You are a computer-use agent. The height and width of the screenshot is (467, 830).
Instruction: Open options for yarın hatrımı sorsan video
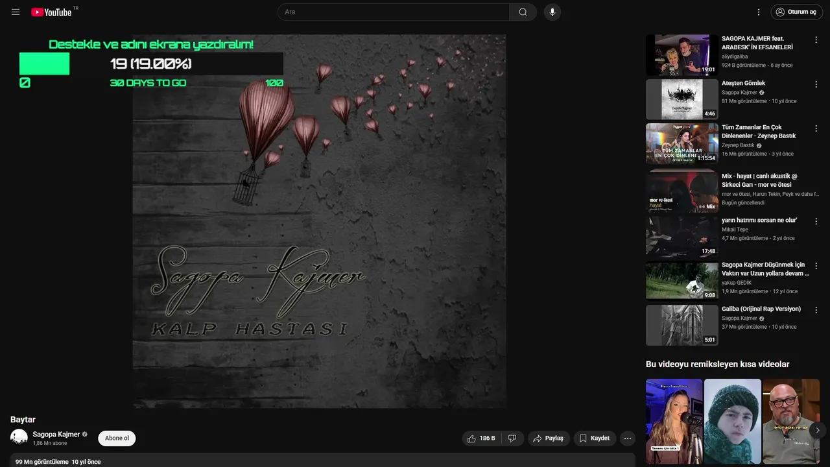816,221
